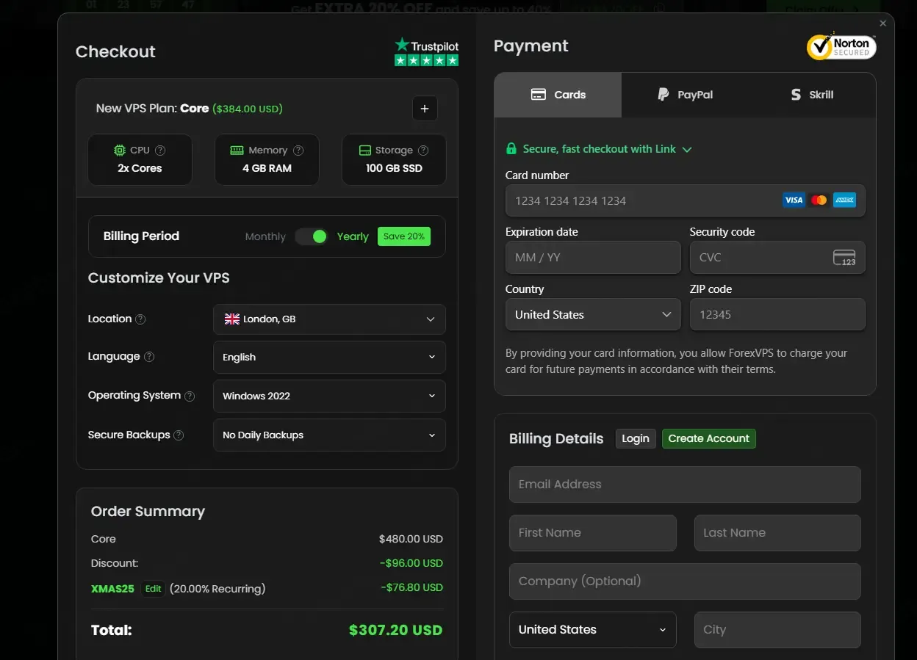The height and width of the screenshot is (660, 917).
Task: Click the $480.00 USD Core price
Action: [x=411, y=539]
